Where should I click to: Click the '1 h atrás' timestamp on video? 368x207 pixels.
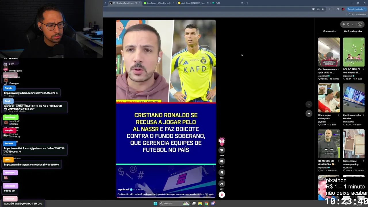tap(138, 190)
